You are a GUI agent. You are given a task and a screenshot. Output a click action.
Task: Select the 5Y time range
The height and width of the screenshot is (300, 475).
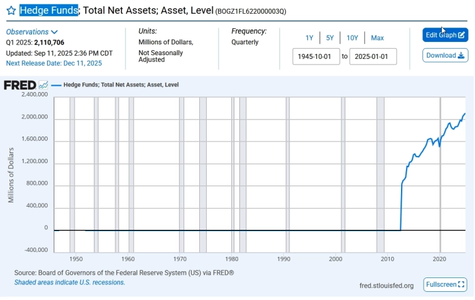tap(330, 38)
